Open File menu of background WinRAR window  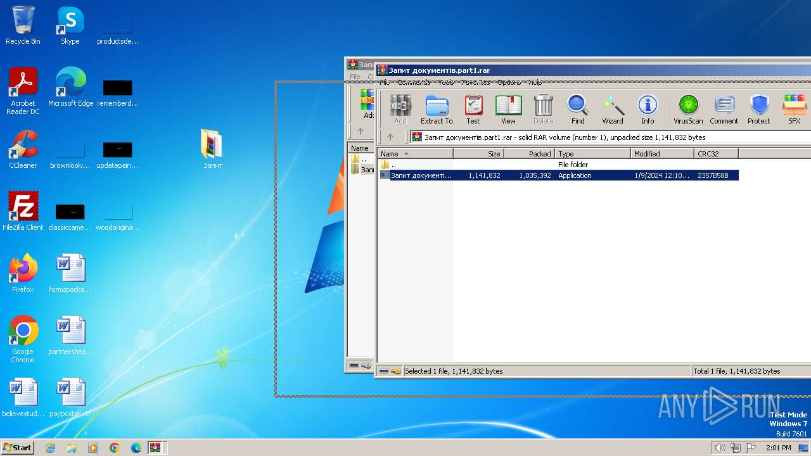(x=355, y=77)
